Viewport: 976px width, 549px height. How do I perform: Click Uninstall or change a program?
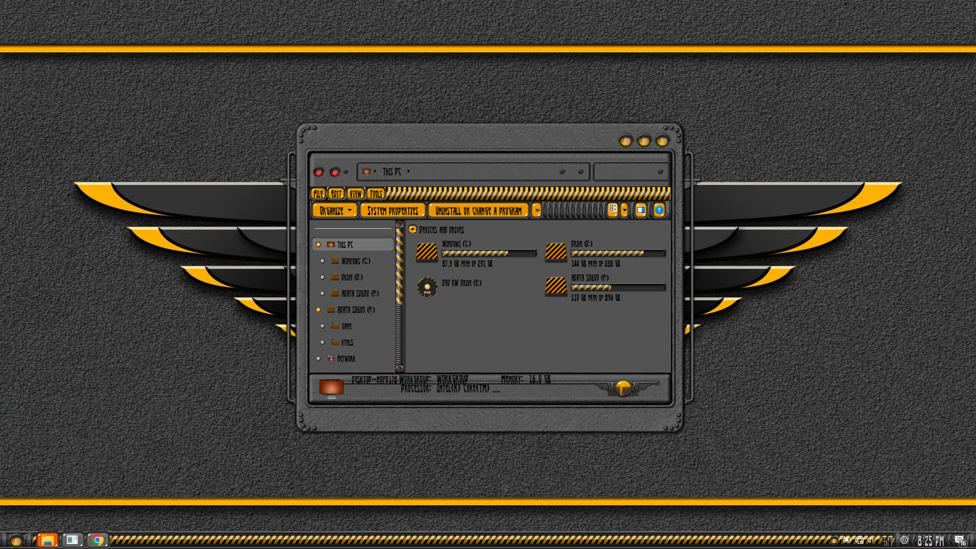pyautogui.click(x=478, y=210)
